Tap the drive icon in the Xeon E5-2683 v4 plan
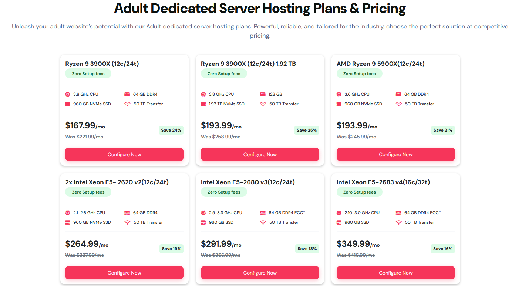 (x=339, y=222)
